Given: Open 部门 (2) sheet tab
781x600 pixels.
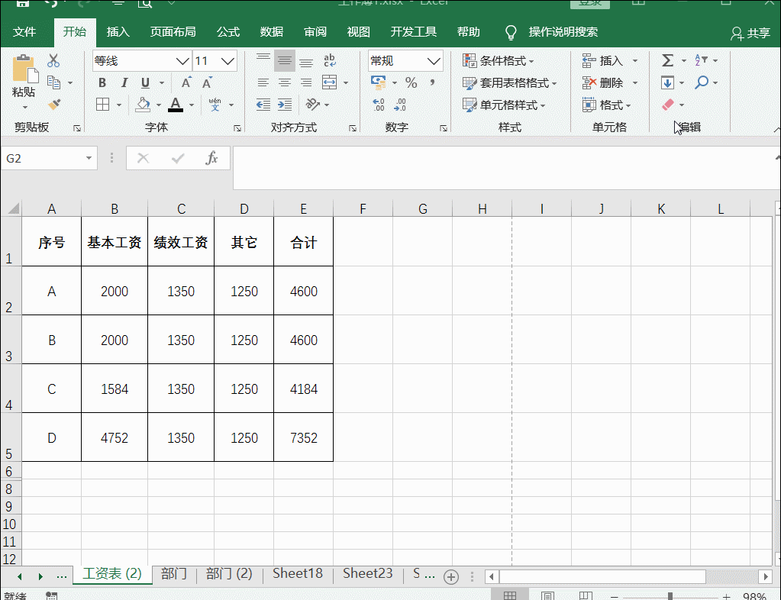Looking at the screenshot, I should click(229, 573).
